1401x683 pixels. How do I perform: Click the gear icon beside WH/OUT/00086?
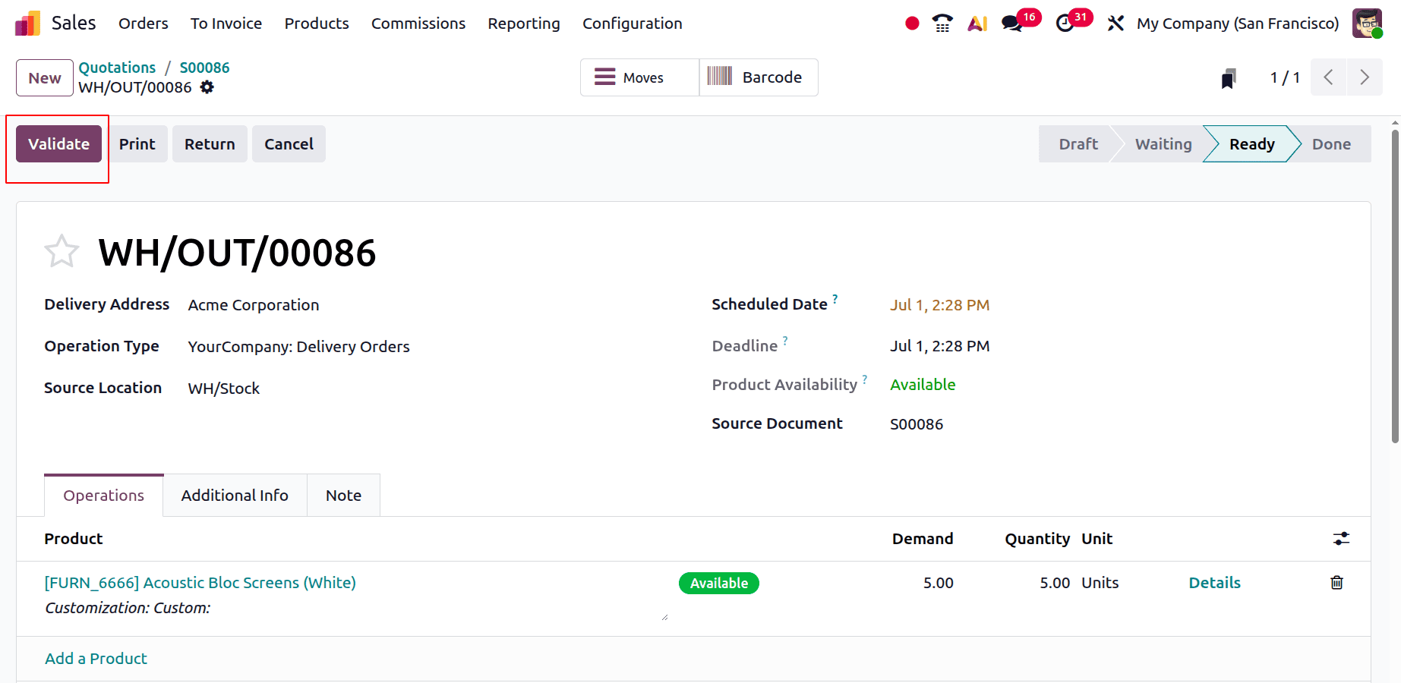point(207,87)
